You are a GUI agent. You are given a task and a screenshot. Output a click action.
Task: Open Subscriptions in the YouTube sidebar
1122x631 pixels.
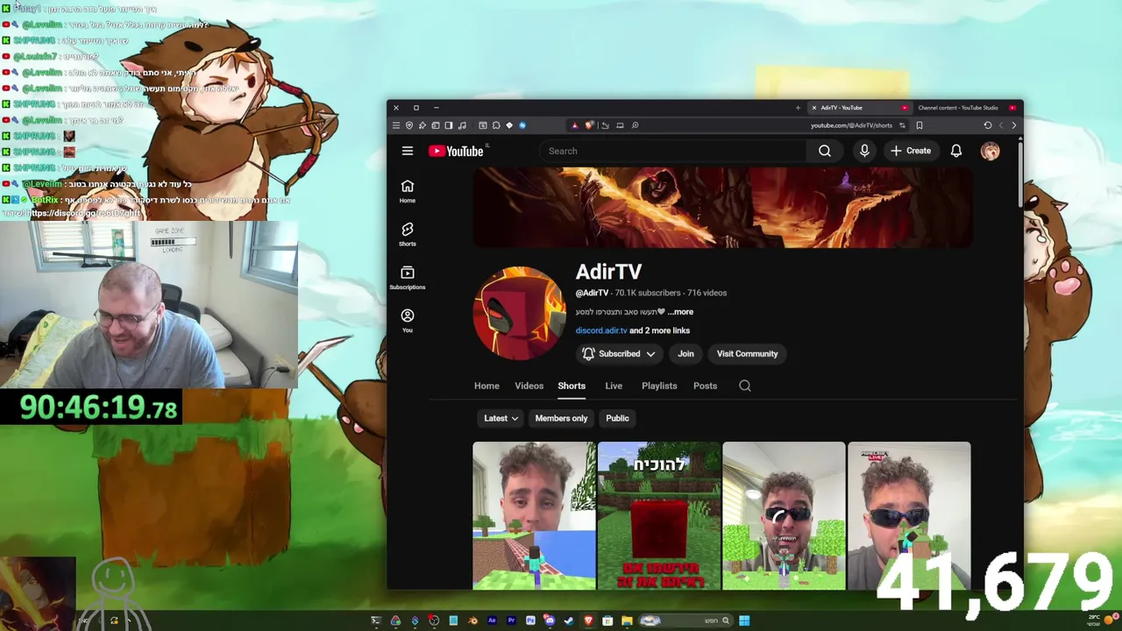click(408, 277)
